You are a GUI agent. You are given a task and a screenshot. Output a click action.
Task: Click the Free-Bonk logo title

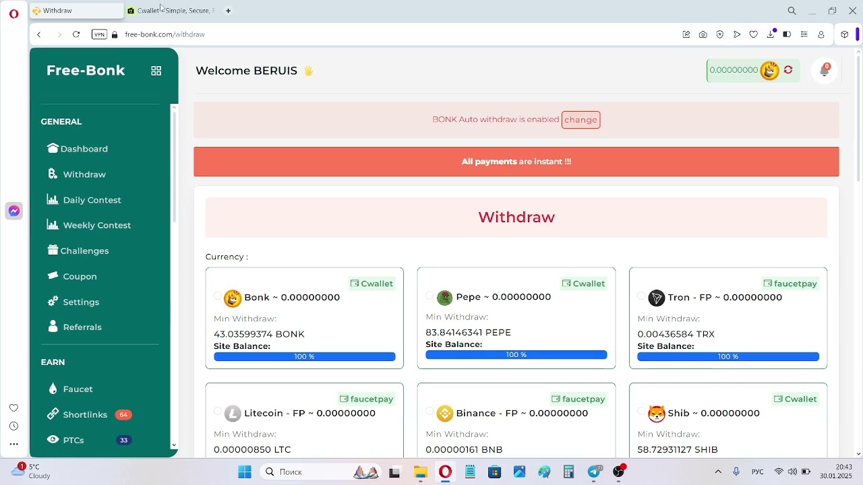(x=86, y=71)
